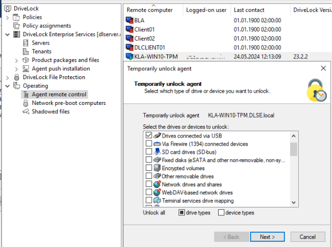This screenshot has width=332, height=247.
Task: Expand the Policies tree node
Action: [7, 17]
